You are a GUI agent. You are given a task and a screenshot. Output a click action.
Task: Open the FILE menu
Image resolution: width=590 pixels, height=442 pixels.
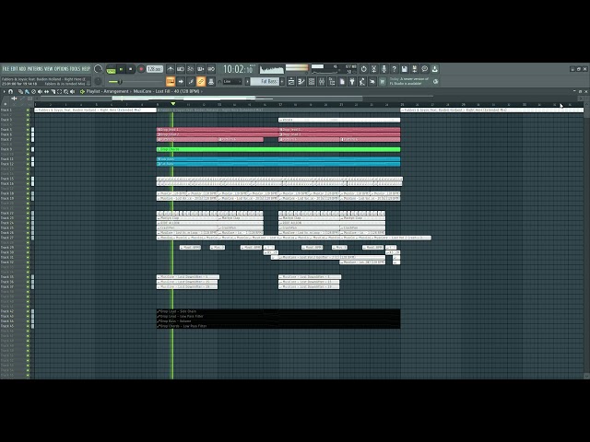pyautogui.click(x=6, y=69)
